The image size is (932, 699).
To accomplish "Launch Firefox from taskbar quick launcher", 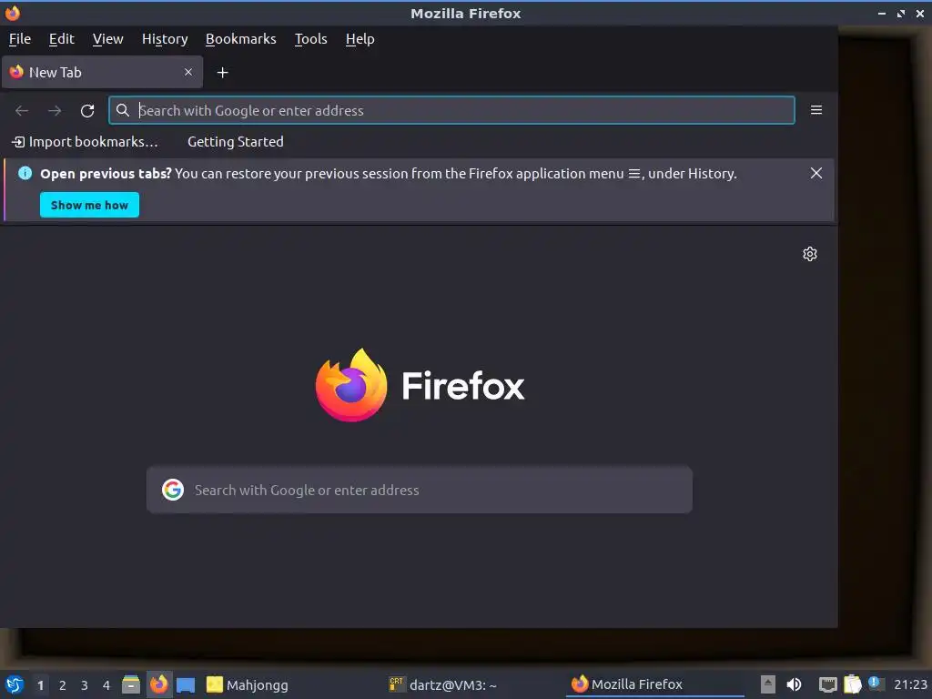I will coord(158,684).
